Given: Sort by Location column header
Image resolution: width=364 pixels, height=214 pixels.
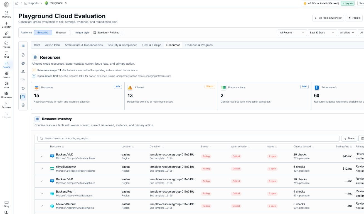Looking at the screenshot, I should click(128, 147).
